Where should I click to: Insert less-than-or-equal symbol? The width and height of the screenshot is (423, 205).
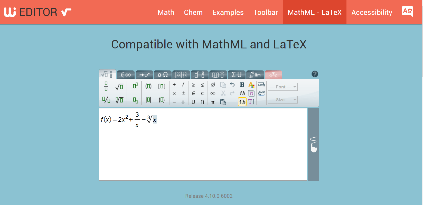(x=202, y=85)
